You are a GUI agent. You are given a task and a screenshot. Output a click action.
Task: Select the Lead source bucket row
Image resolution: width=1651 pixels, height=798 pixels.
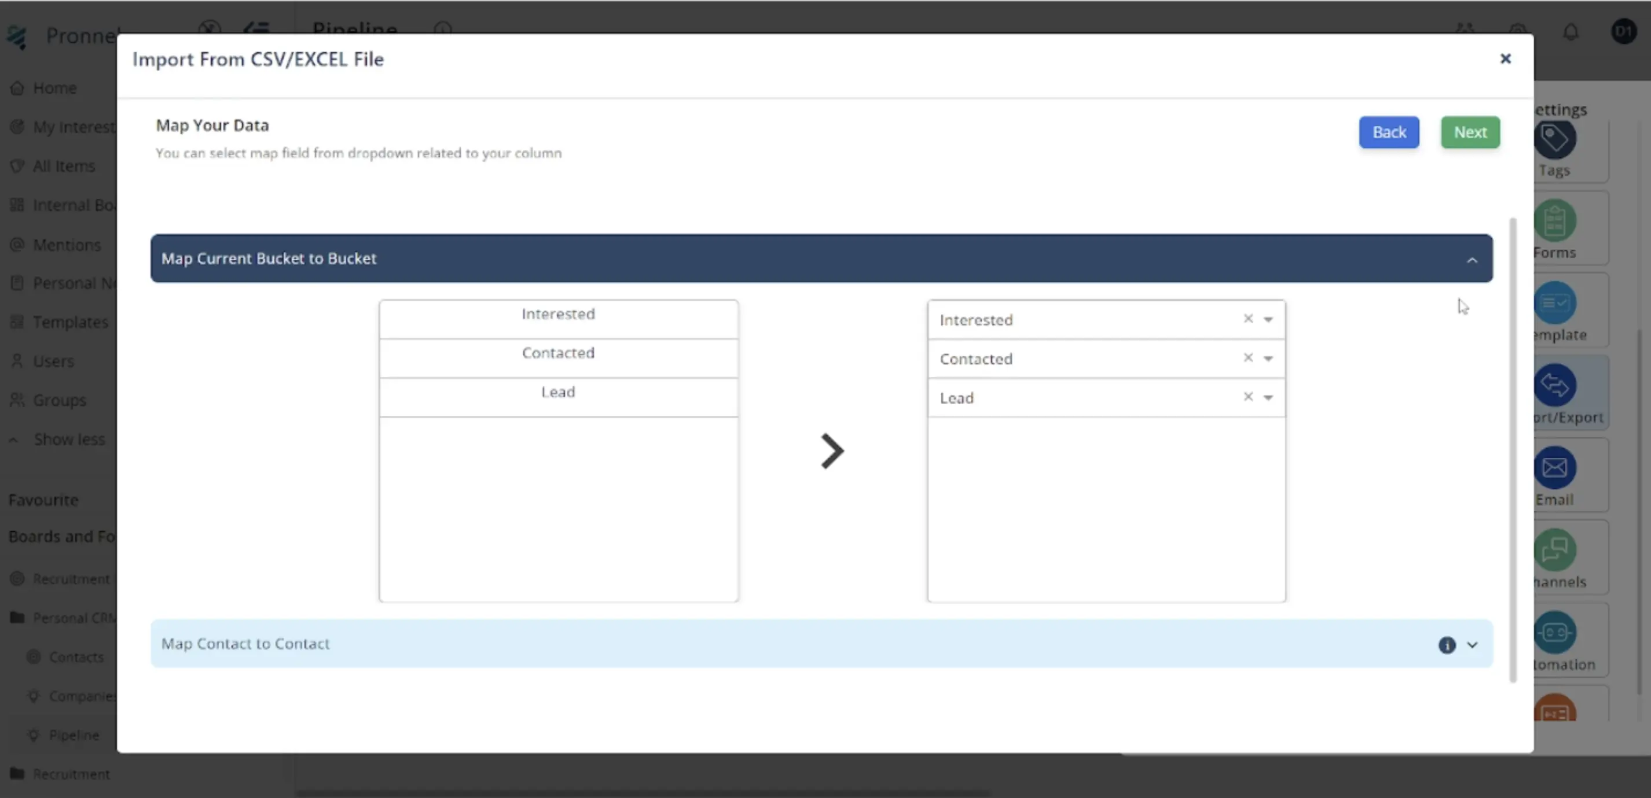pos(558,397)
